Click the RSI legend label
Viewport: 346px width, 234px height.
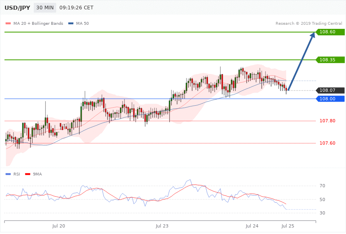point(17,174)
